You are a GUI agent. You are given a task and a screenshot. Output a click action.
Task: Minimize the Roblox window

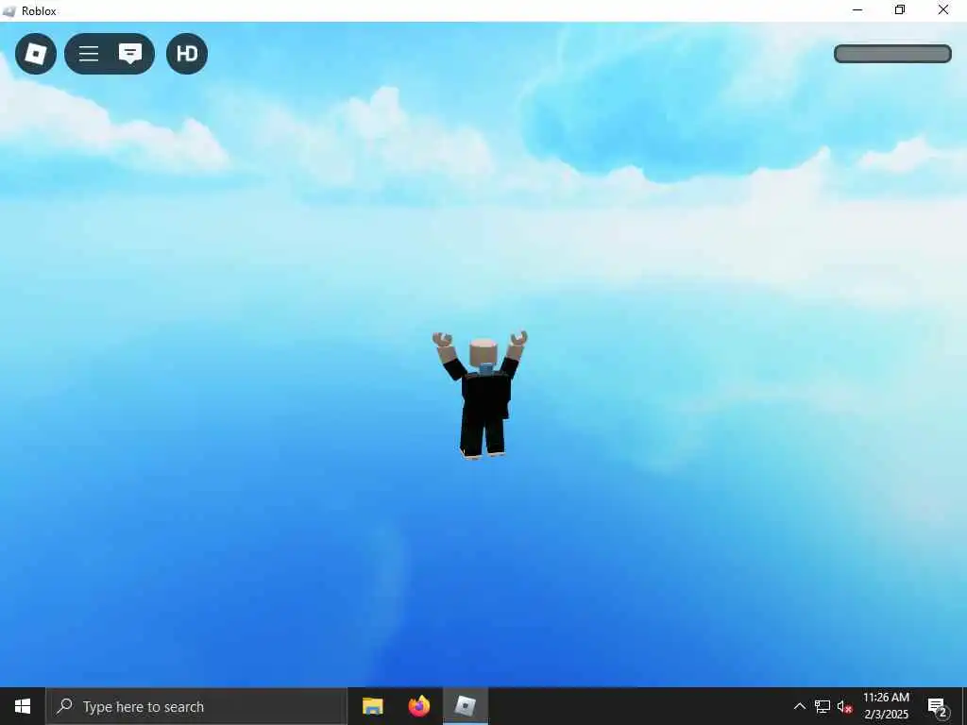click(x=857, y=10)
